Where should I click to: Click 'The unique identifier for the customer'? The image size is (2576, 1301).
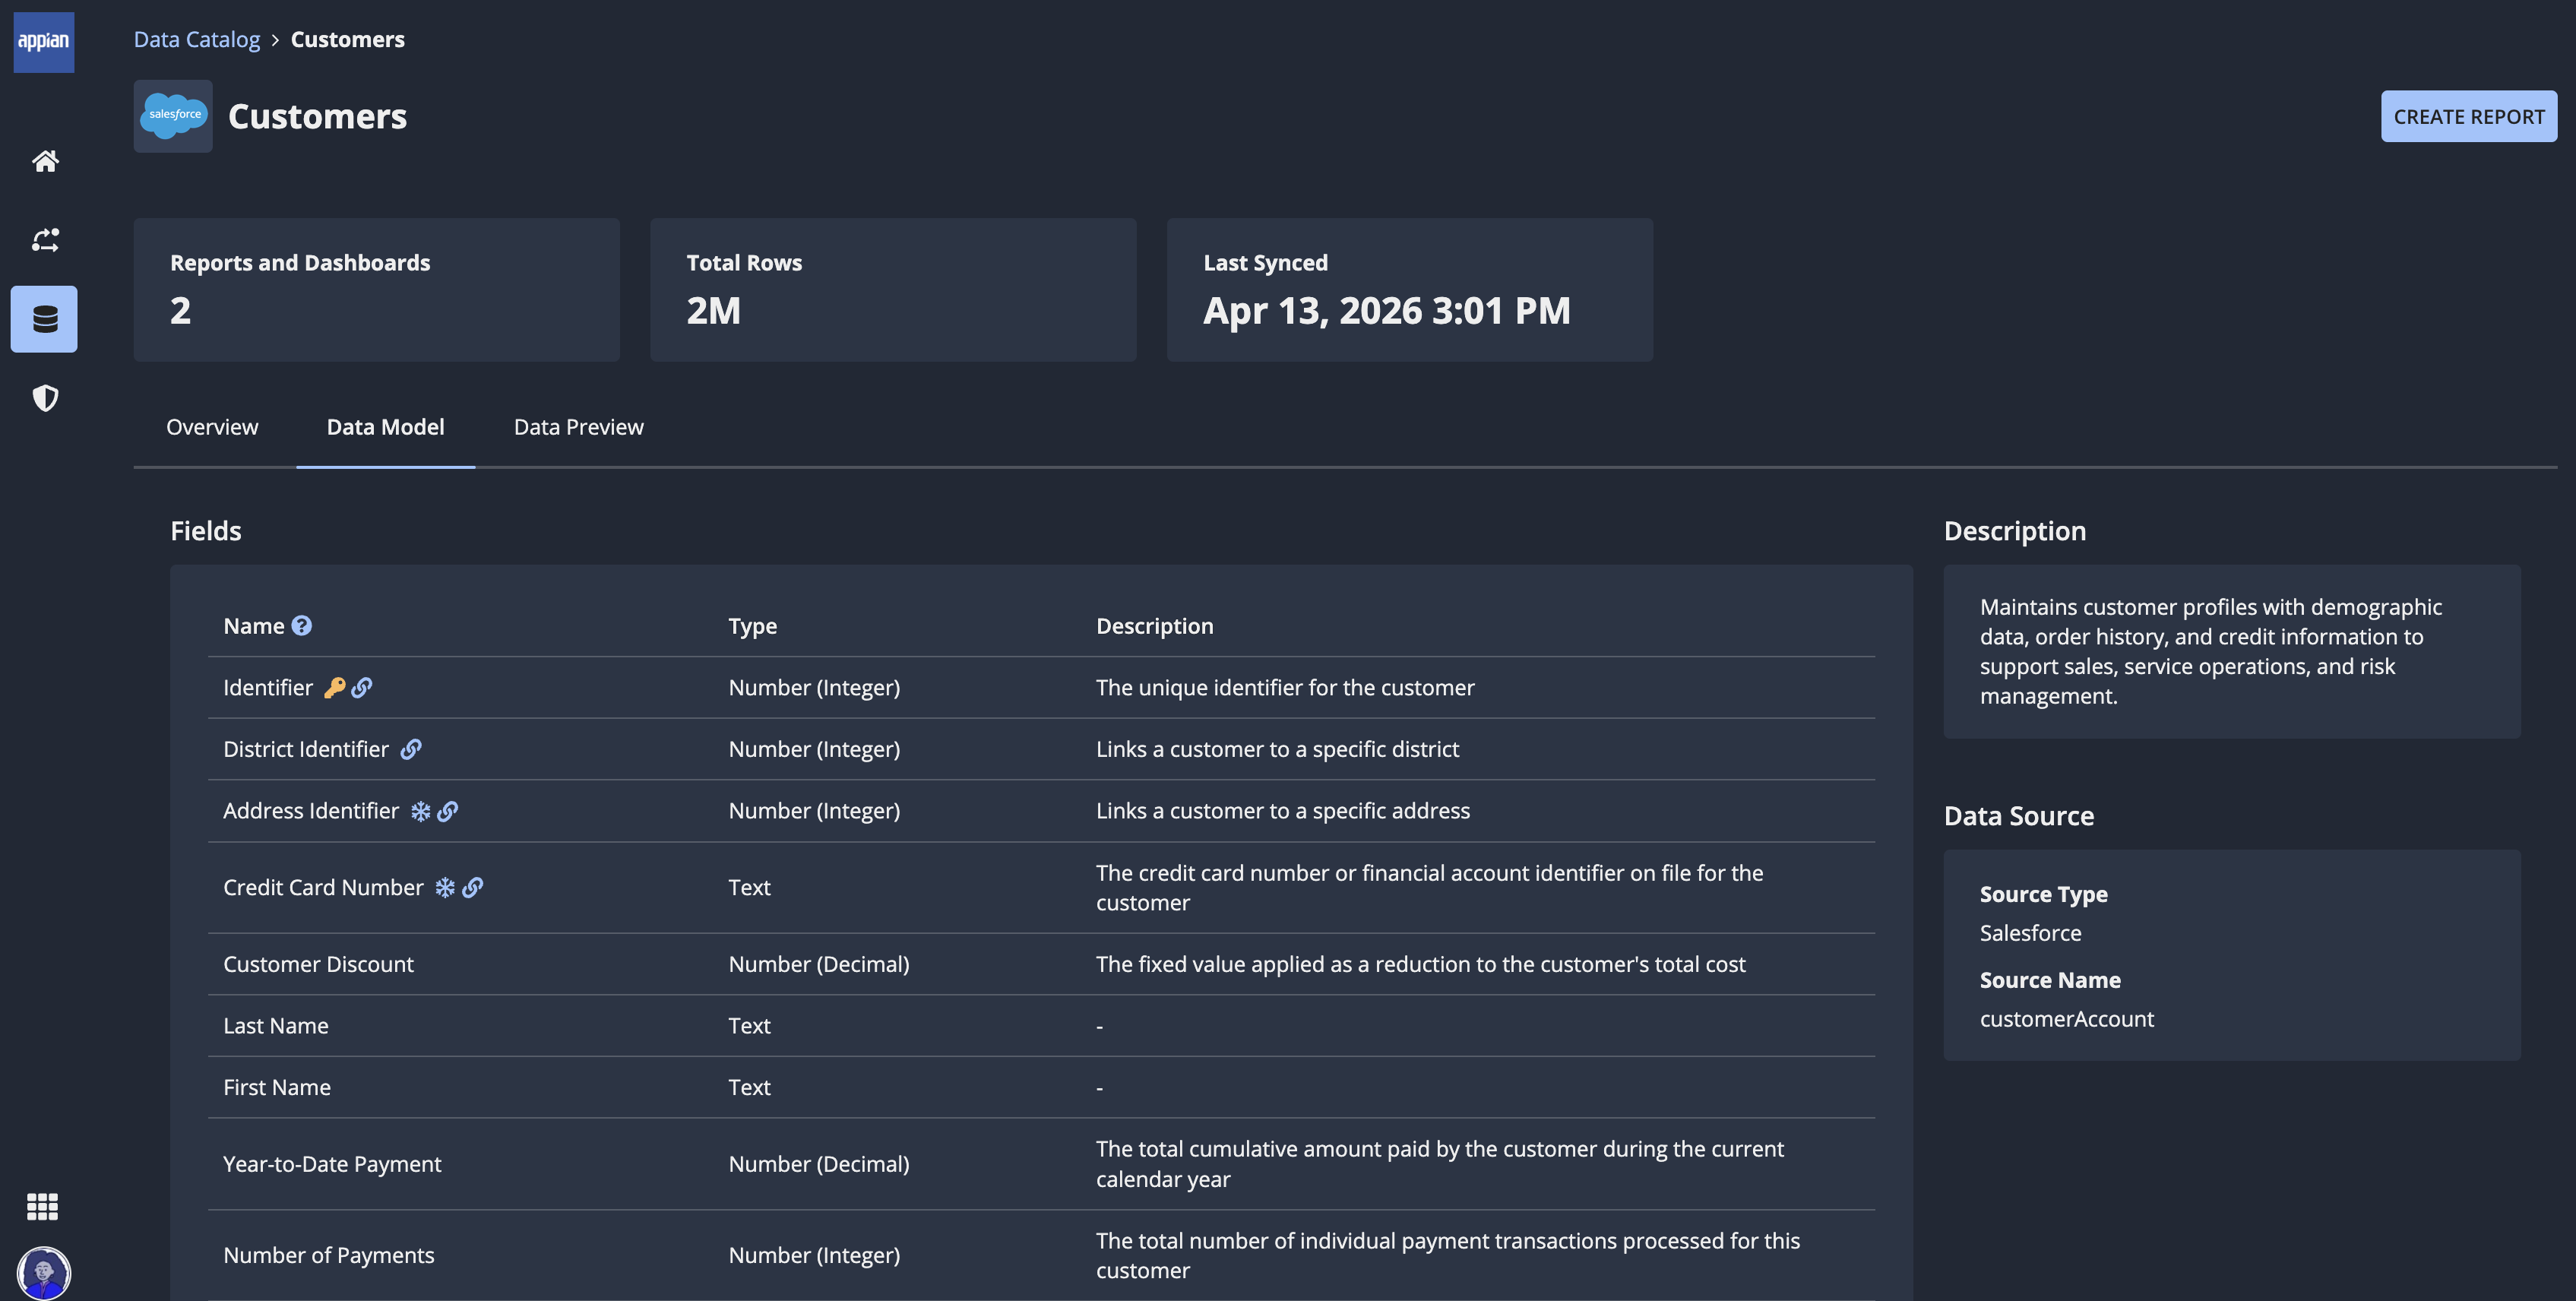coord(1285,687)
